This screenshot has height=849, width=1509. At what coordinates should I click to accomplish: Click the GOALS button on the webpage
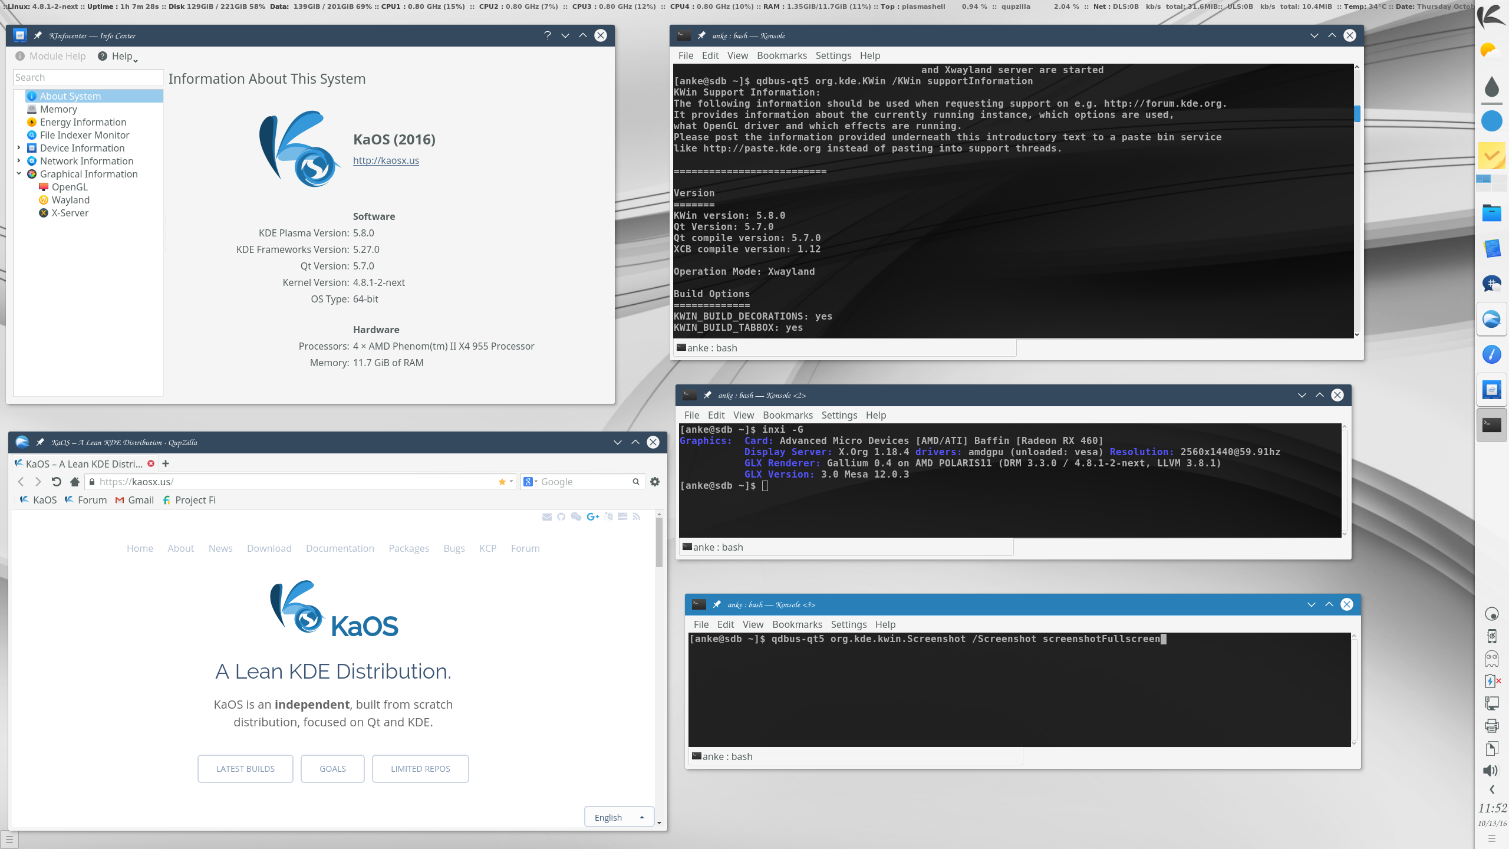[x=332, y=769]
